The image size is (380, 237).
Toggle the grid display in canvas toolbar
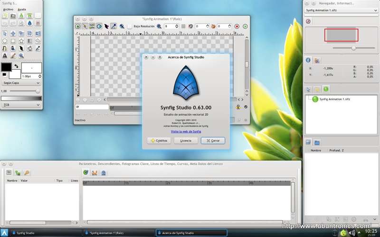pyautogui.click(x=183, y=27)
